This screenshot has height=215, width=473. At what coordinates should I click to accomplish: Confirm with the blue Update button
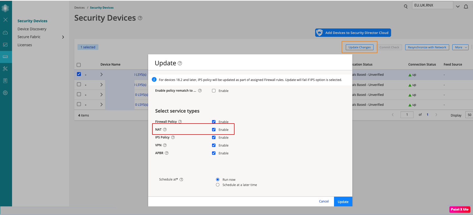343,202
